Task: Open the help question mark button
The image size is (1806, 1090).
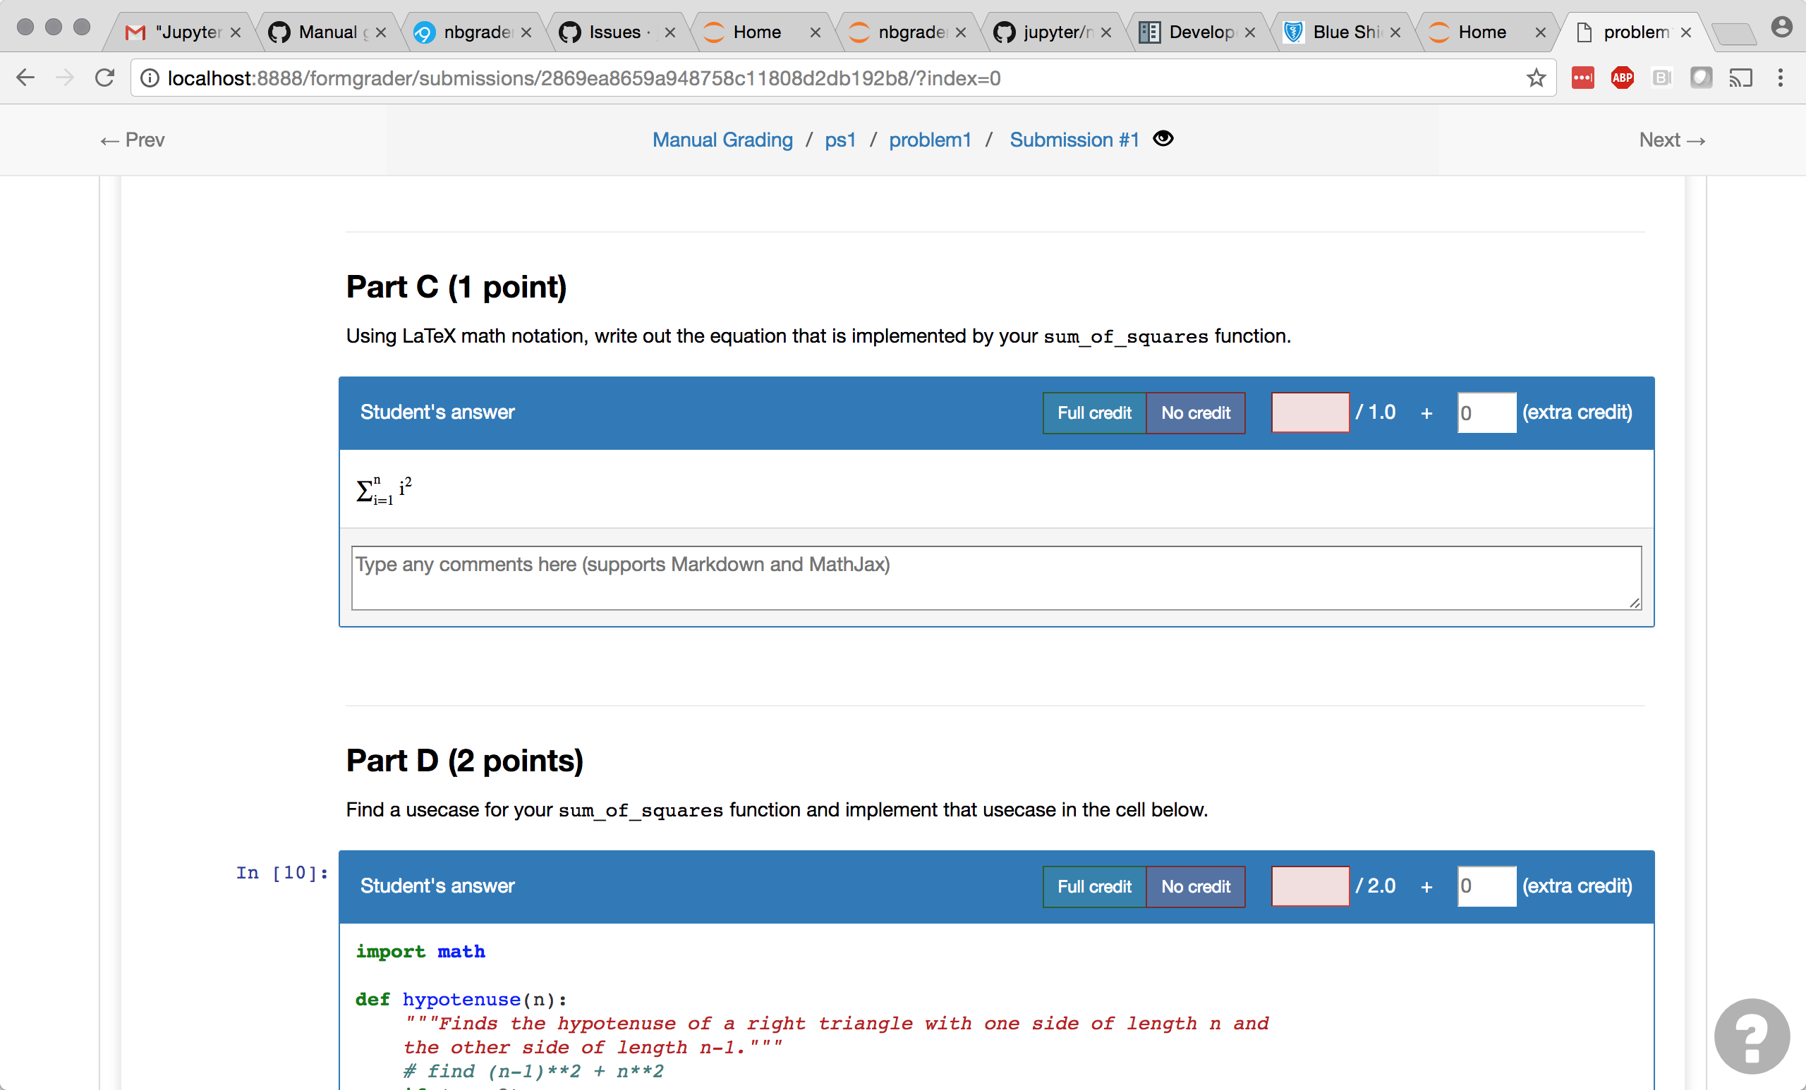Action: click(1751, 1036)
